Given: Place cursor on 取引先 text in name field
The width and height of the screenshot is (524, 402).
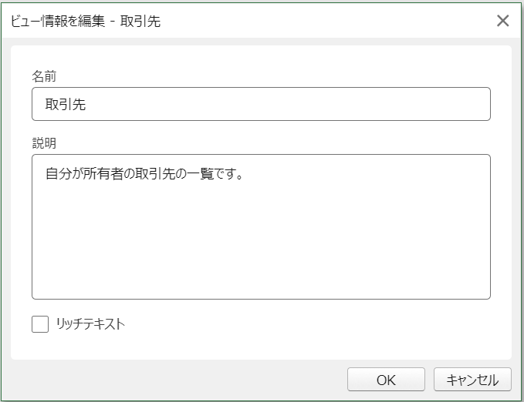Looking at the screenshot, I should coord(66,105).
